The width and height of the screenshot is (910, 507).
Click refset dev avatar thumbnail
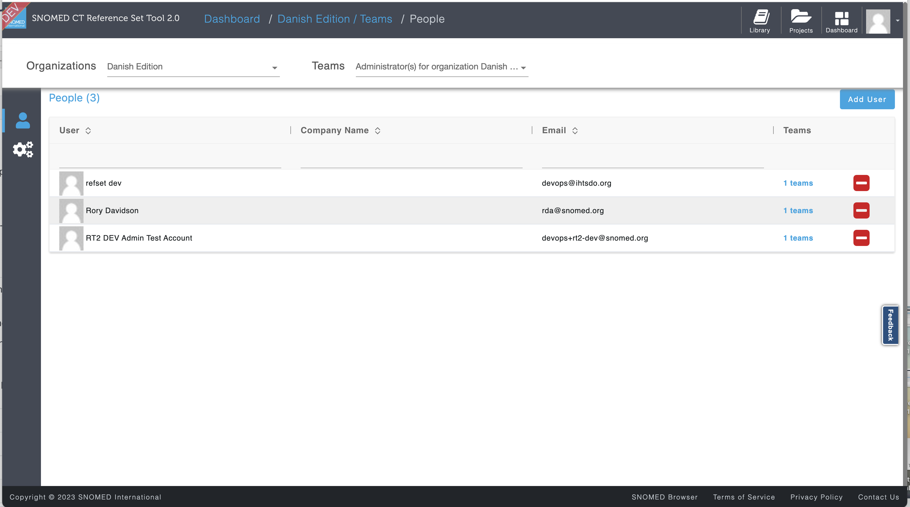coord(71,184)
